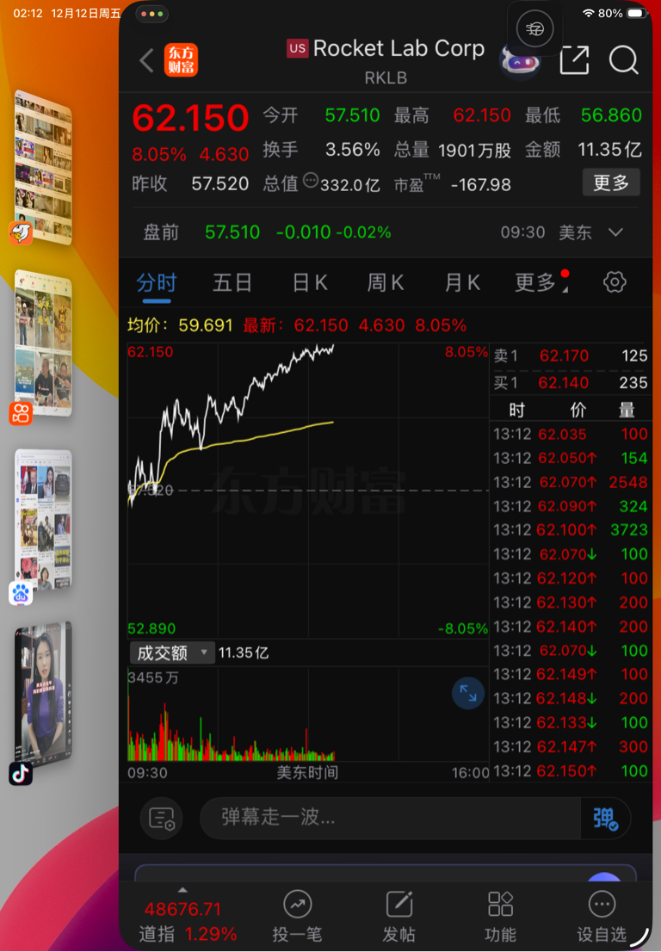Viewport: 661px width, 952px height.
Task: Tap the 总量 1901万股 value
Action: 474,150
